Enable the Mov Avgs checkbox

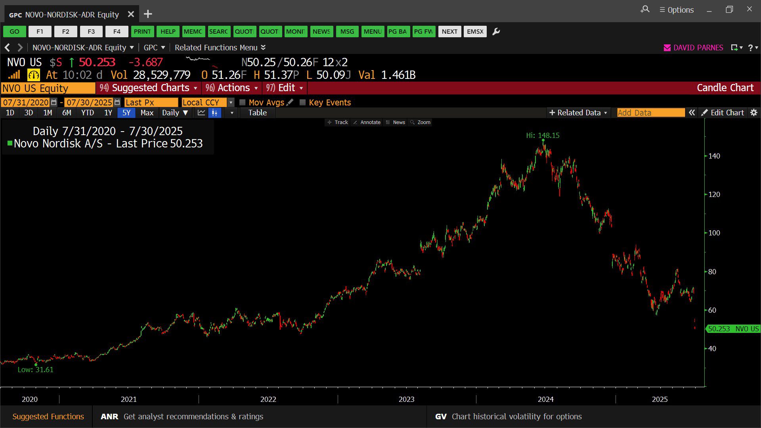click(243, 102)
